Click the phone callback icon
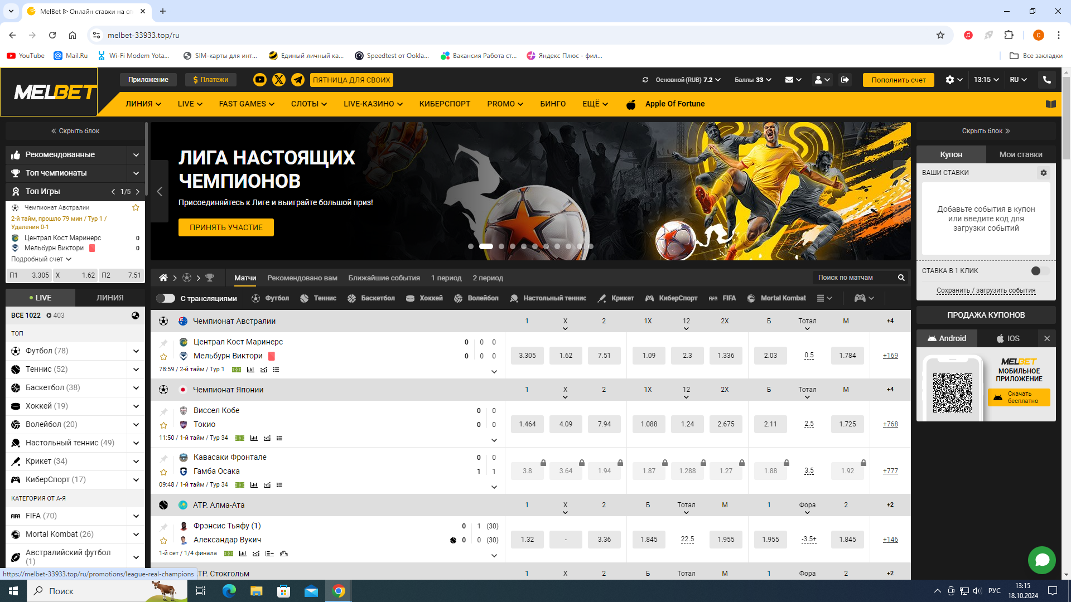1071x602 pixels. 1047,80
